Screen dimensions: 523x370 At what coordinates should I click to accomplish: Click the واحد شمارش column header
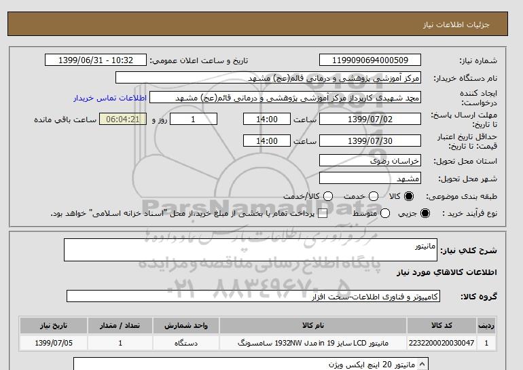(186, 325)
